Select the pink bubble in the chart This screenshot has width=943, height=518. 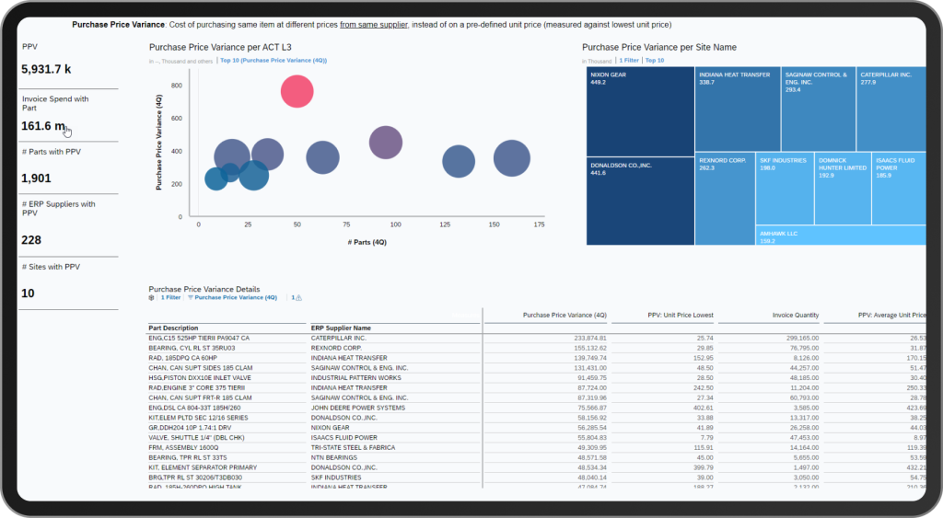click(x=297, y=91)
